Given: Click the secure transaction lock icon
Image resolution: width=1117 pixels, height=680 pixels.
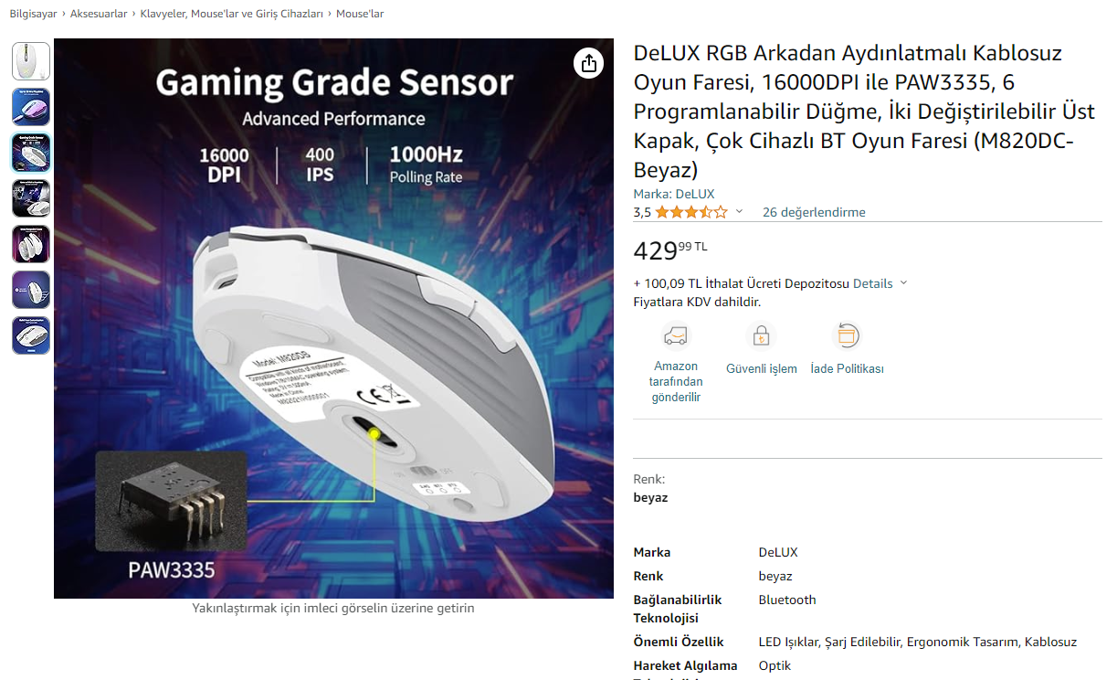Looking at the screenshot, I should coord(761,336).
